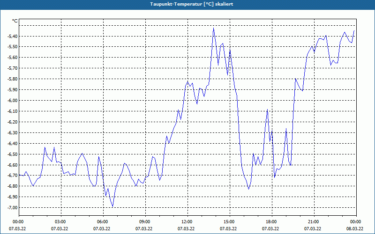This screenshot has height=234, width=375.
Task: Select the y-axis value '-5,40'
Action: (x=13, y=37)
